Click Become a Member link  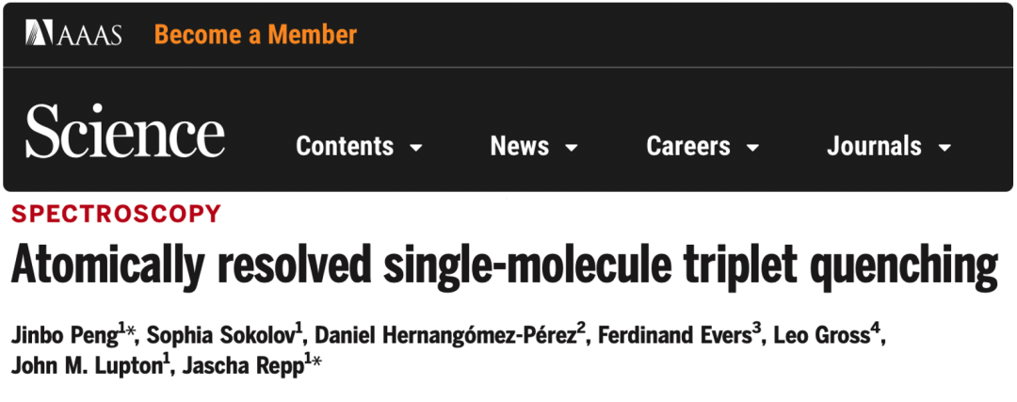[x=255, y=35]
